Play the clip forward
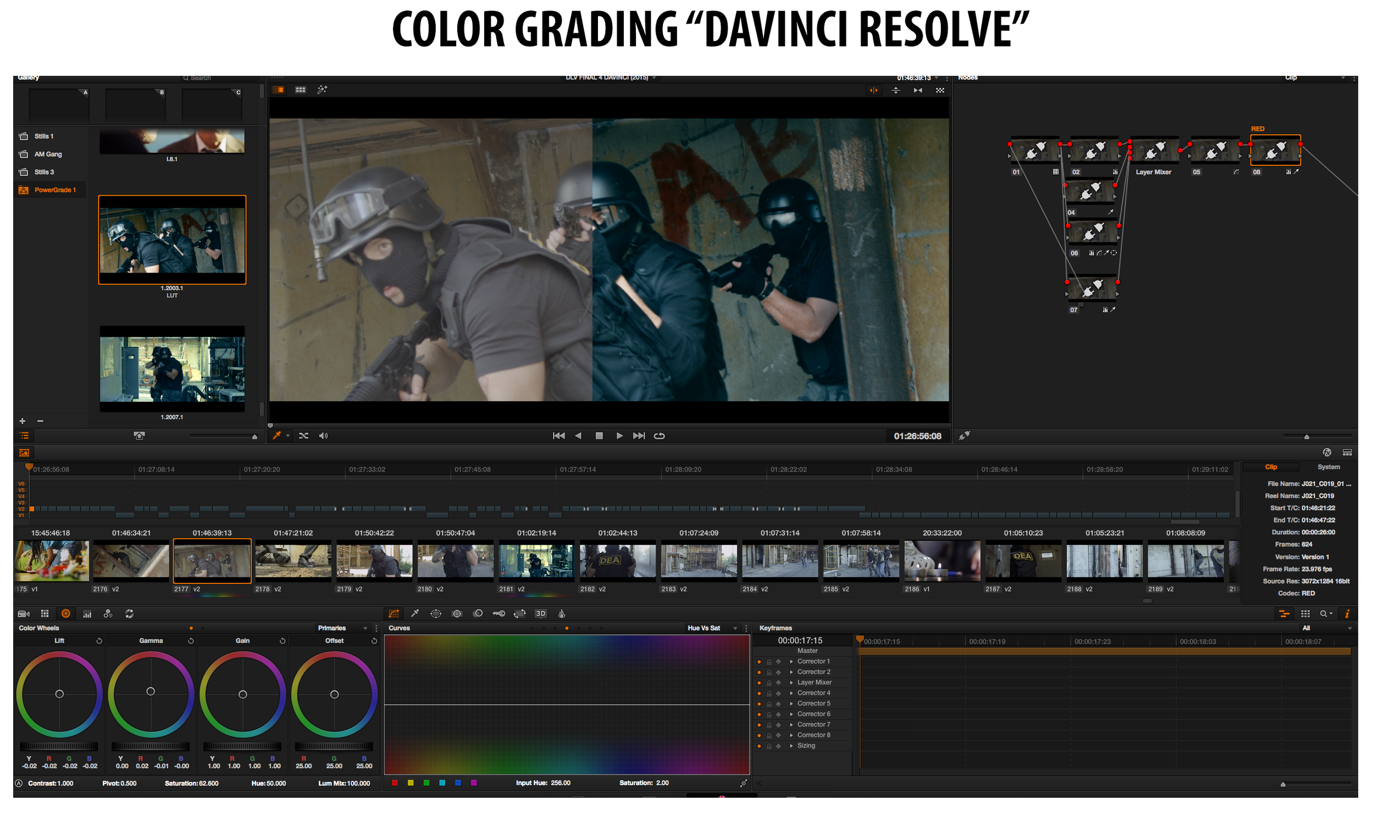1374x833 pixels. 619,436
